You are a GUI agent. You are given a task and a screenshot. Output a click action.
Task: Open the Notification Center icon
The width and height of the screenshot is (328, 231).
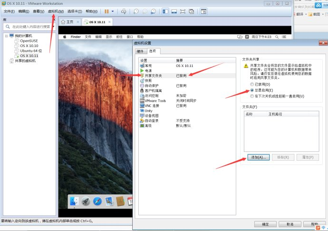pos(284,37)
